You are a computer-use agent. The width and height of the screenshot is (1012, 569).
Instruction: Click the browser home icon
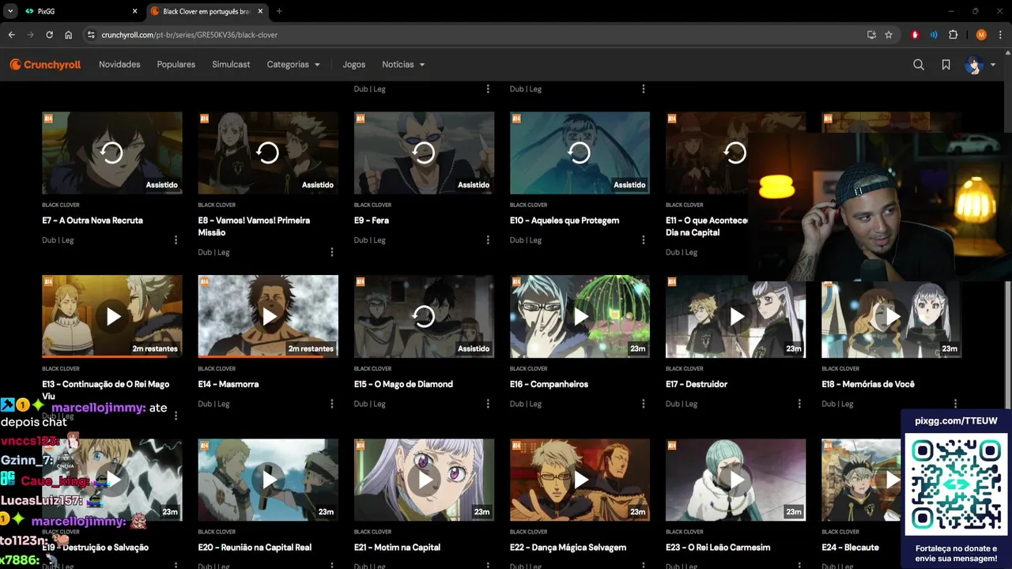click(x=68, y=35)
